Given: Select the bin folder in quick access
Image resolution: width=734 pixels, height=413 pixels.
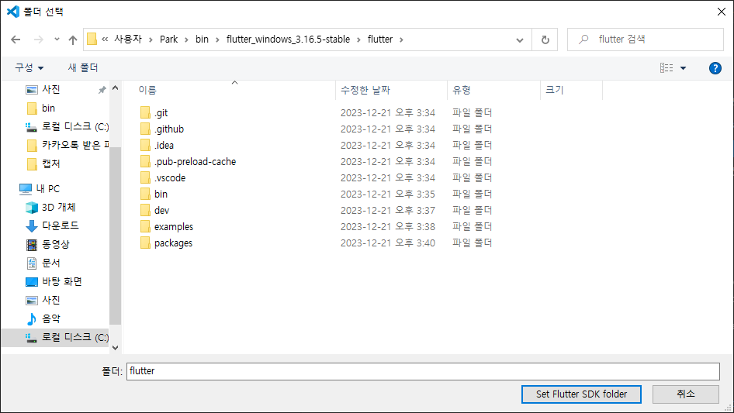Looking at the screenshot, I should coord(48,108).
